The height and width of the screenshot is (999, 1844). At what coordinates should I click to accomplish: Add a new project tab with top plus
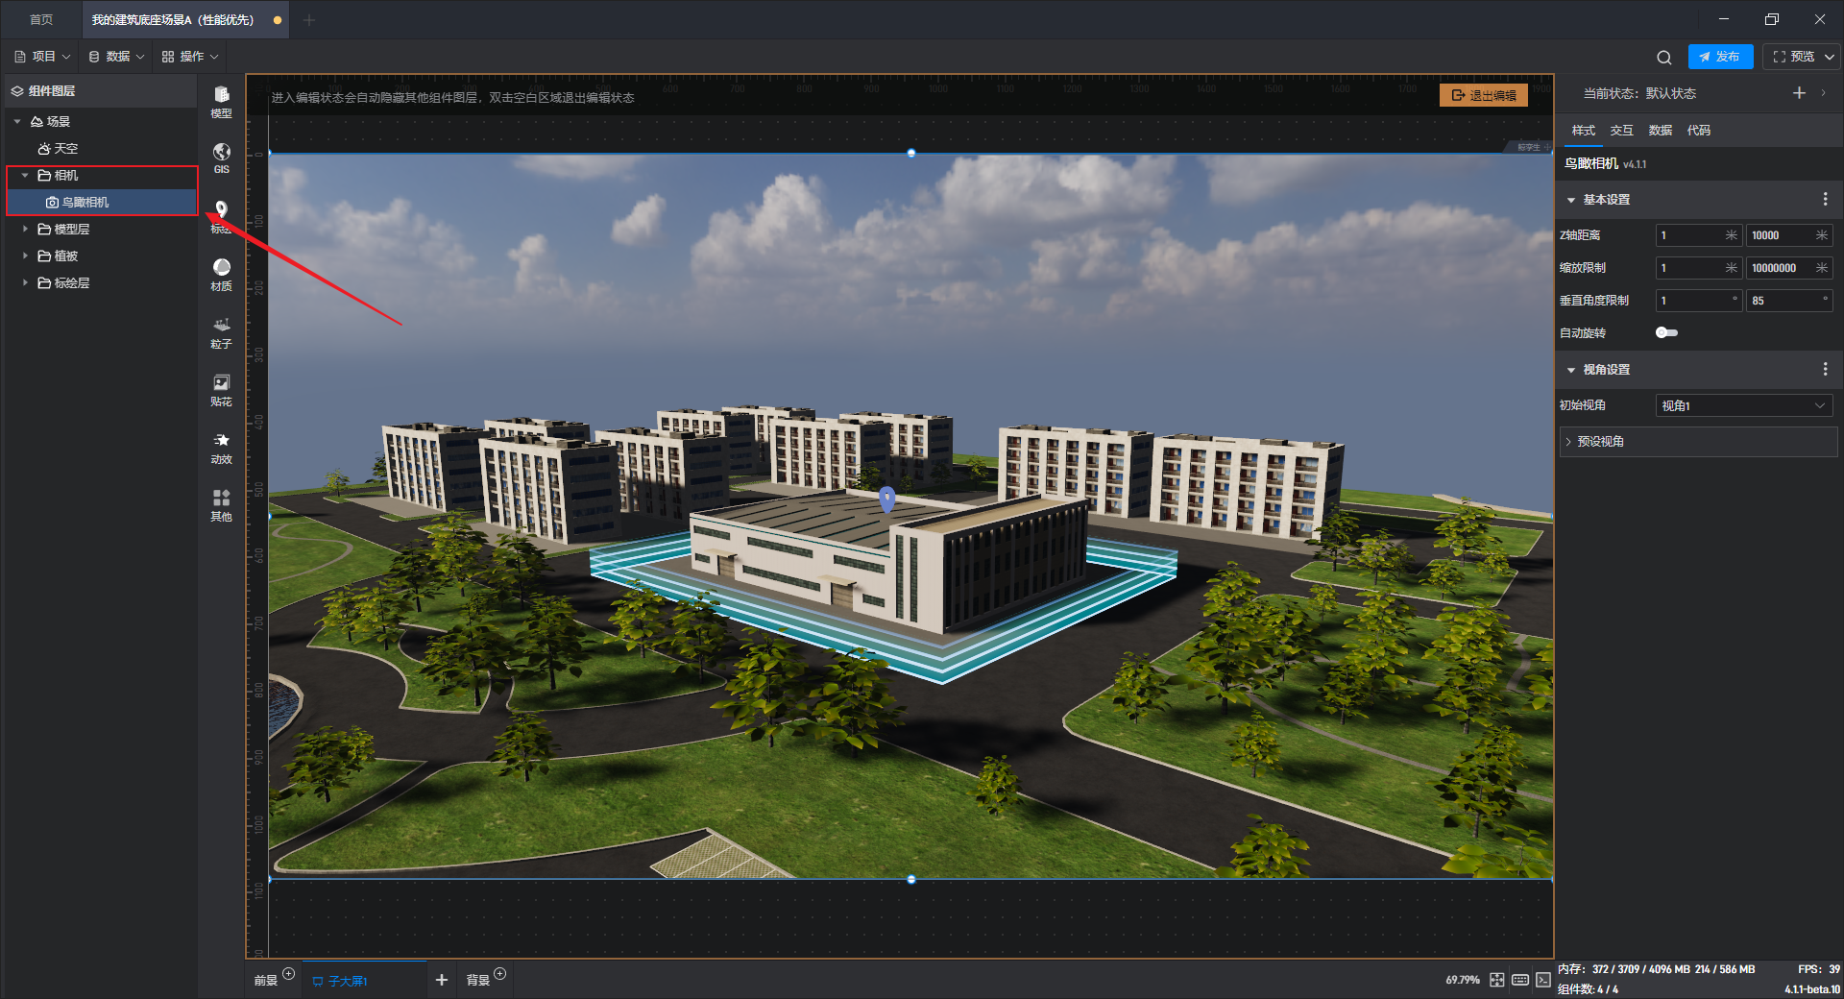tap(309, 20)
